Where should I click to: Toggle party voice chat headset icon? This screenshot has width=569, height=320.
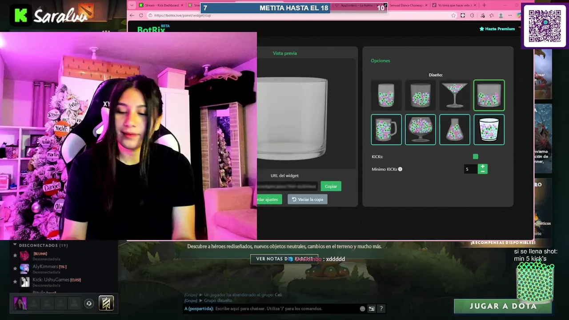click(x=89, y=304)
